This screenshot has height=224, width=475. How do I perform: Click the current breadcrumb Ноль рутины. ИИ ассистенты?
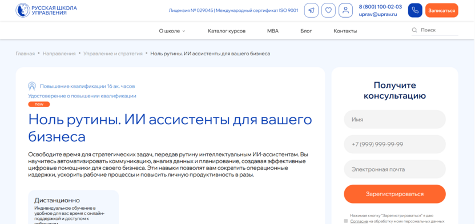[210, 54]
